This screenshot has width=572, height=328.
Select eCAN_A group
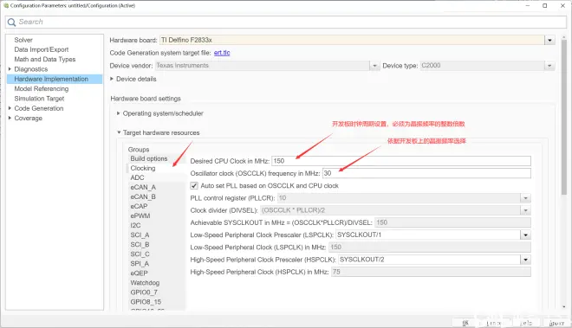tap(143, 187)
